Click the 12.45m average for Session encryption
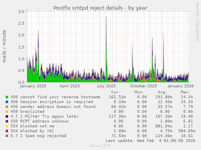 point(165,102)
